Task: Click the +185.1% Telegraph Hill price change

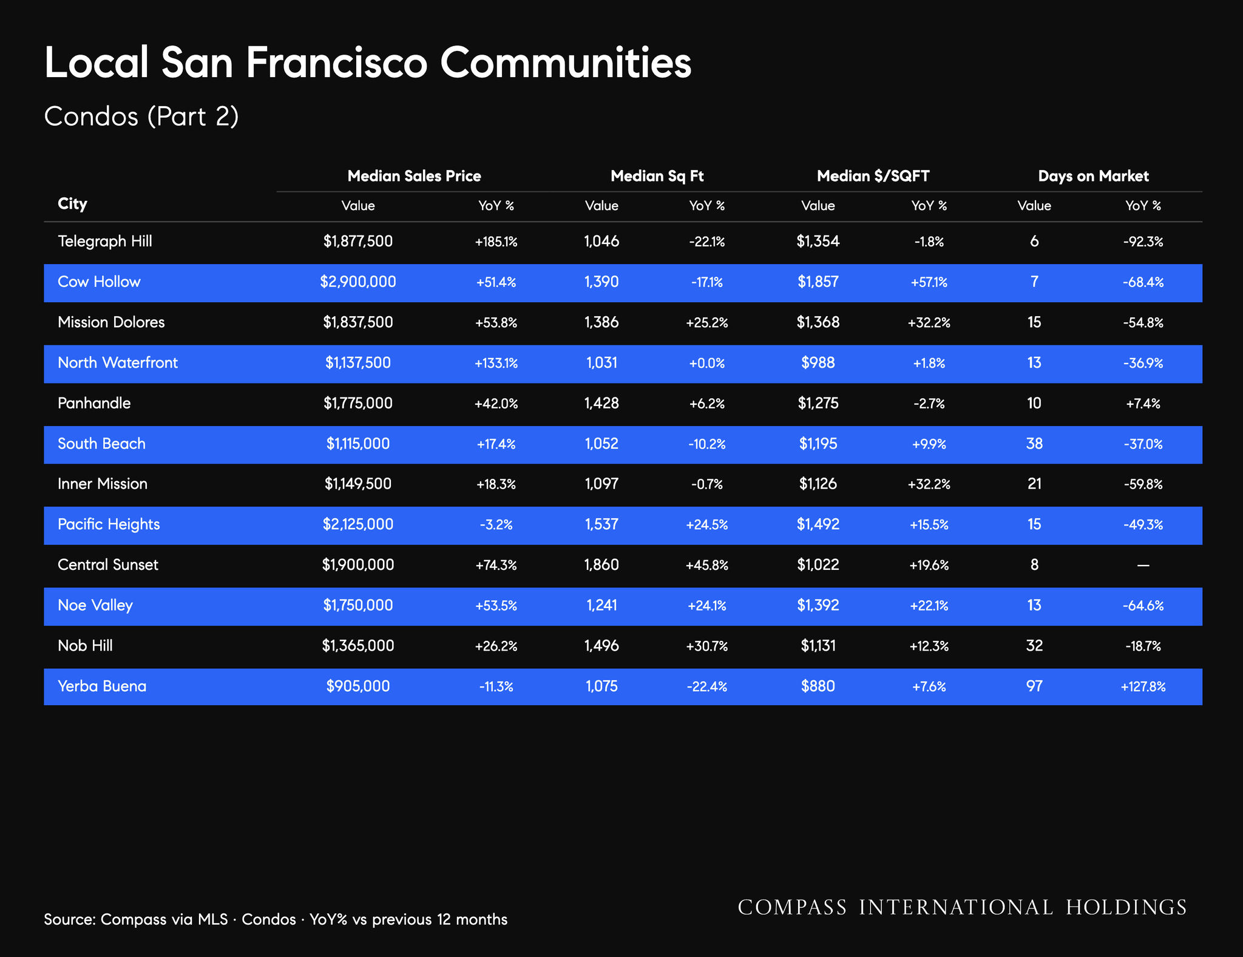Action: [x=496, y=242]
